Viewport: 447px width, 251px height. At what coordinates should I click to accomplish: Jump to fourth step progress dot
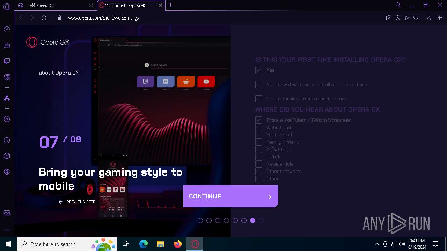tap(226, 220)
